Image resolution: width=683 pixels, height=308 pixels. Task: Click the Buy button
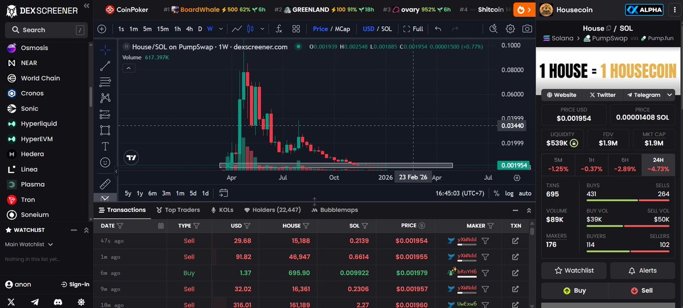pos(574,290)
